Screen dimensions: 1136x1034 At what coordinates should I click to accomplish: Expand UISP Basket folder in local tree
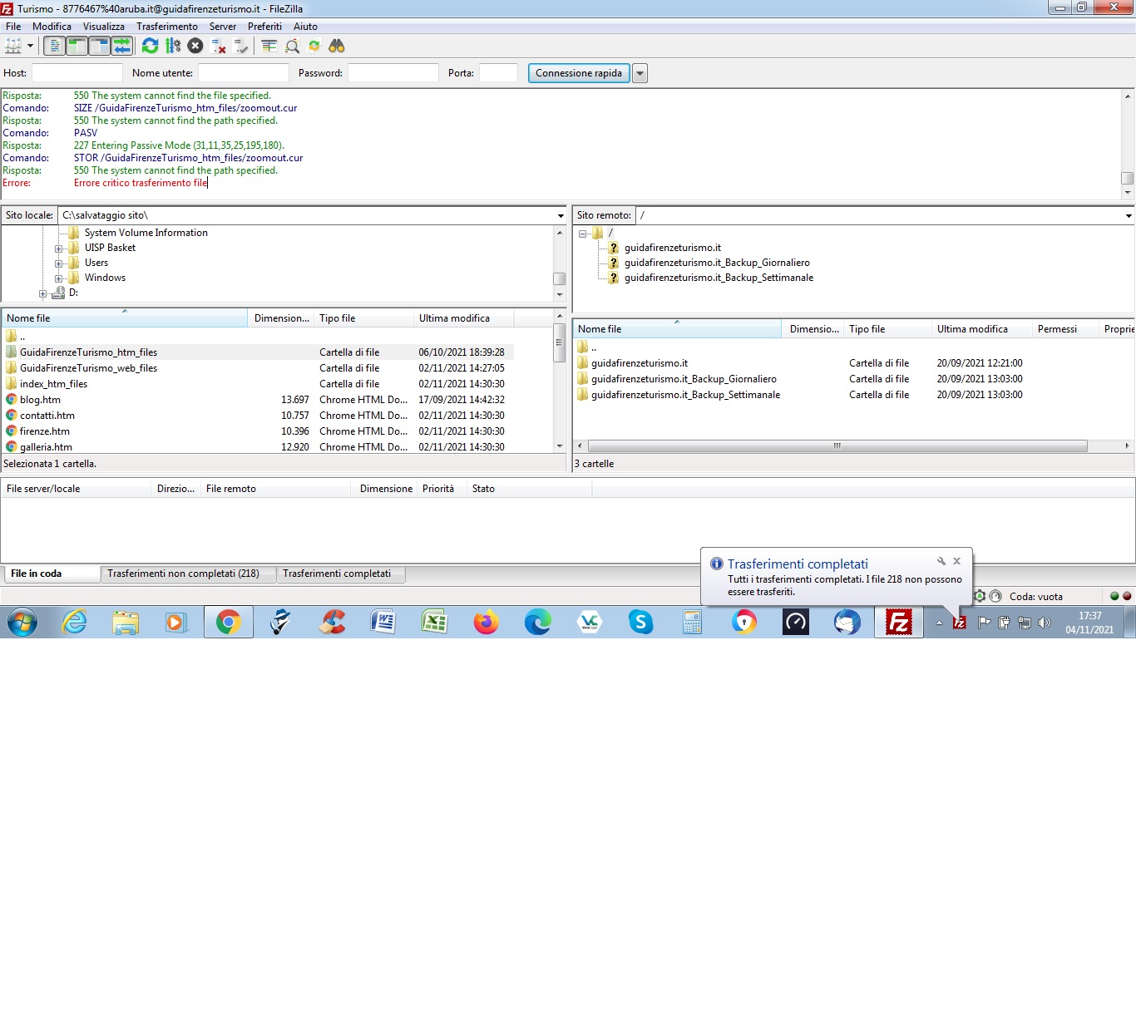pos(59,249)
